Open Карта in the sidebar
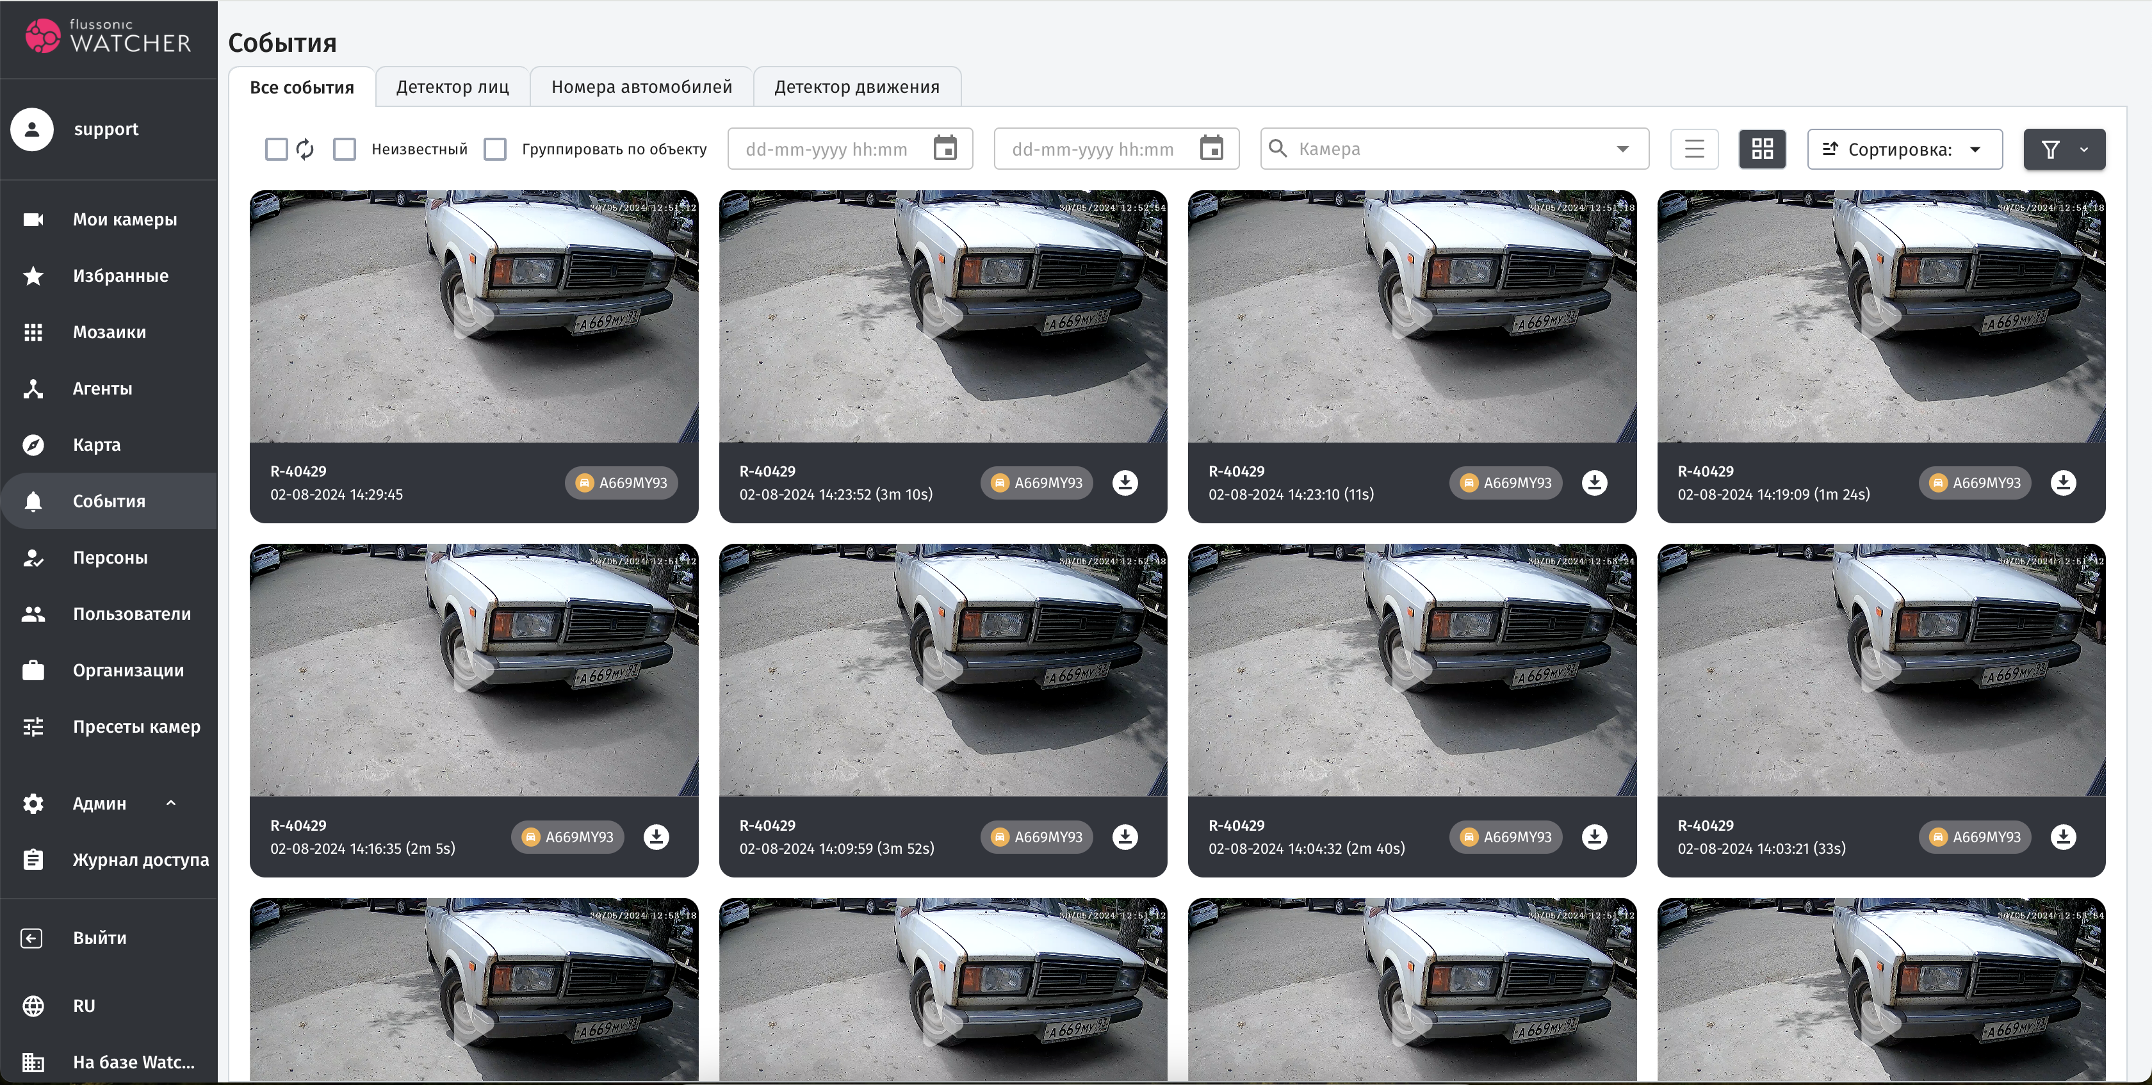This screenshot has height=1085, width=2152. [96, 445]
